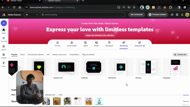Click the browser back arrow

point(3,7)
